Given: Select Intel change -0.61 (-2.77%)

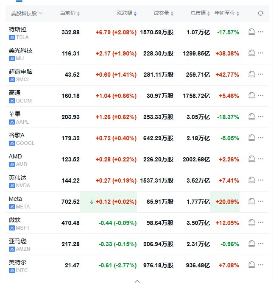Looking at the screenshot, I should [x=117, y=265].
